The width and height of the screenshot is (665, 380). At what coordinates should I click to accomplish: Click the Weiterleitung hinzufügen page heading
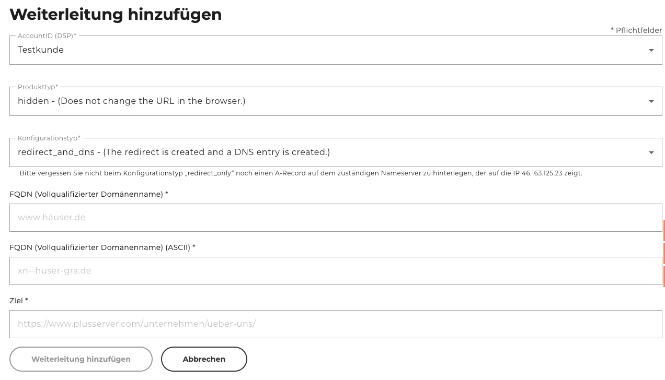pos(116,15)
